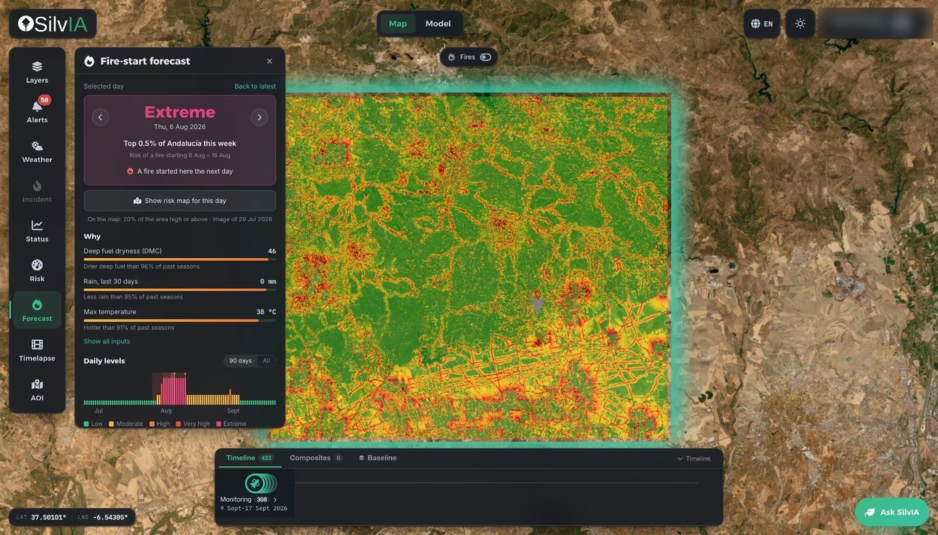This screenshot has height=535, width=938.
Task: Click Back to latest link
Action: [255, 86]
